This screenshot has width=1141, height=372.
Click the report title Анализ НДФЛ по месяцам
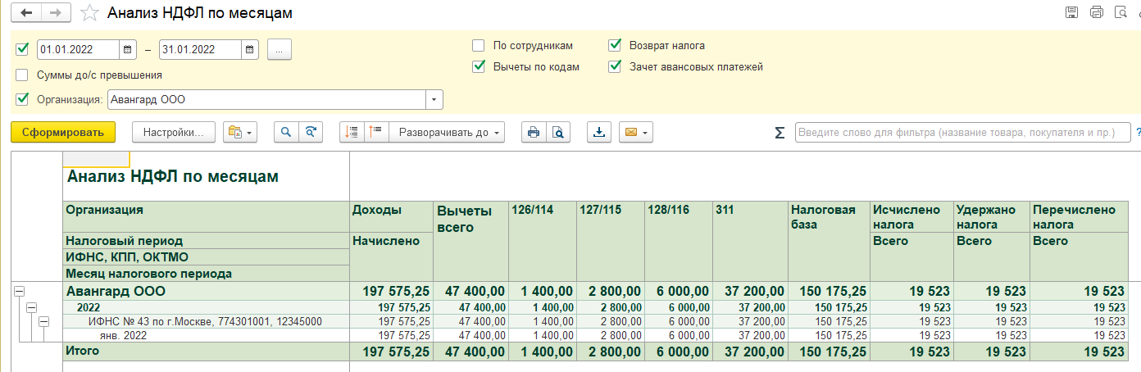(172, 176)
